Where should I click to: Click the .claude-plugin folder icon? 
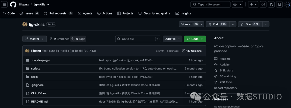[x=27, y=60]
